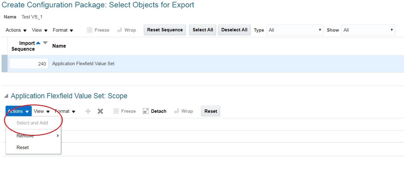Viewport: 404px width, 173px height.
Task: Sort Import Sequence descending with the down arrow
Action: pyautogui.click(x=45, y=43)
